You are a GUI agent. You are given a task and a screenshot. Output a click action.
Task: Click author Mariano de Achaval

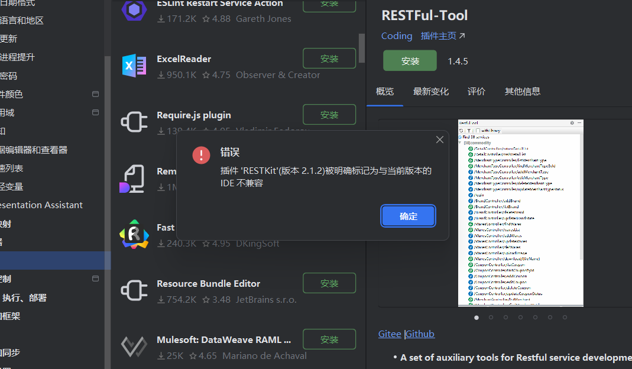[264, 355]
